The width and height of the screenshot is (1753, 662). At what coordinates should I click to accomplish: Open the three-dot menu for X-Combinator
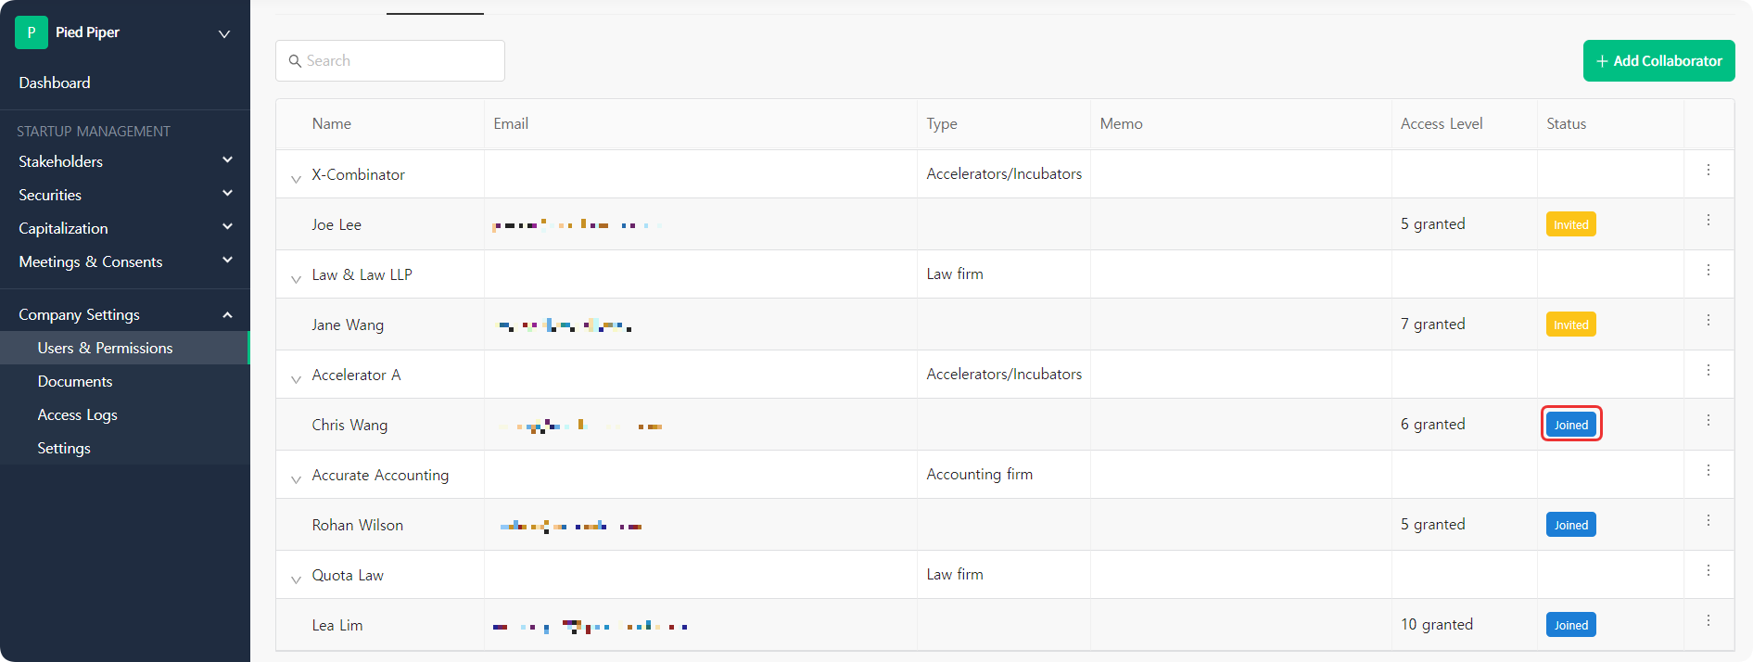[x=1708, y=171]
